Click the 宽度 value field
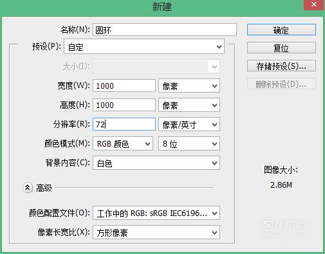The width and height of the screenshot is (325, 254). coord(124,86)
